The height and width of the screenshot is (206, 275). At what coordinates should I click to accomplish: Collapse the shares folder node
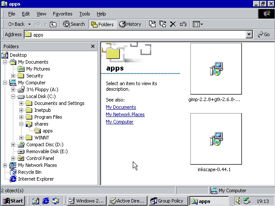coord(21,124)
